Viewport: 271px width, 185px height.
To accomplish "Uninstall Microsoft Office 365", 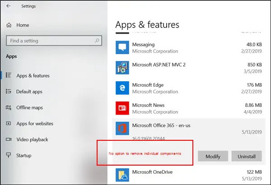I will point(246,157).
